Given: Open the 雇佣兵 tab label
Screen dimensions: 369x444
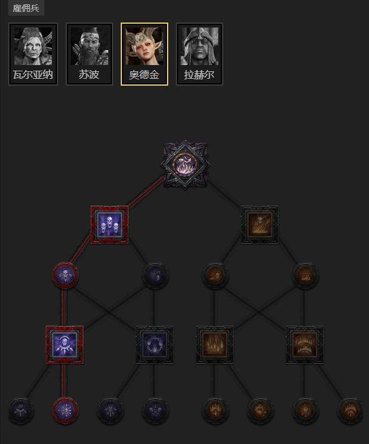Looking at the screenshot, I should tap(26, 8).
